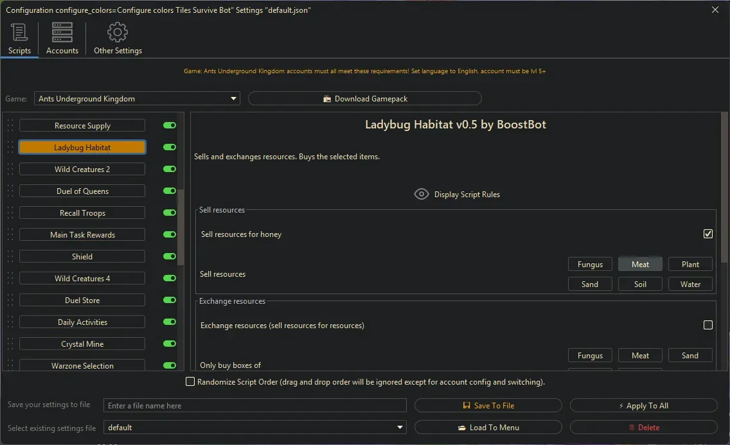This screenshot has width=730, height=445.
Task: Click the eye icon beside Display Script Rules
Action: click(422, 195)
